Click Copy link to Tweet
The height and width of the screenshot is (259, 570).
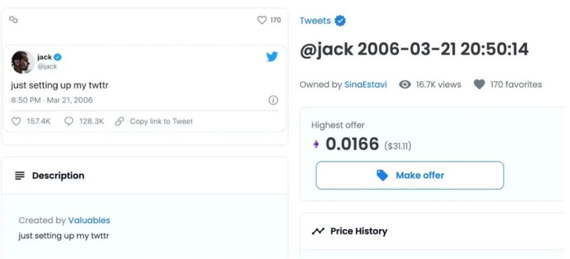(154, 121)
